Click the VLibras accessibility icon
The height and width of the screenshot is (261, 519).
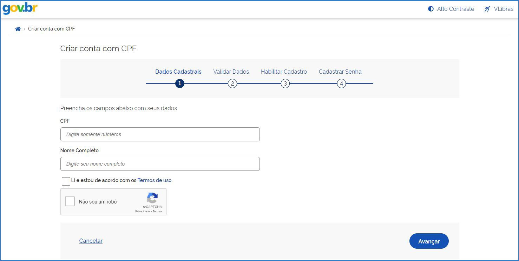pyautogui.click(x=487, y=9)
